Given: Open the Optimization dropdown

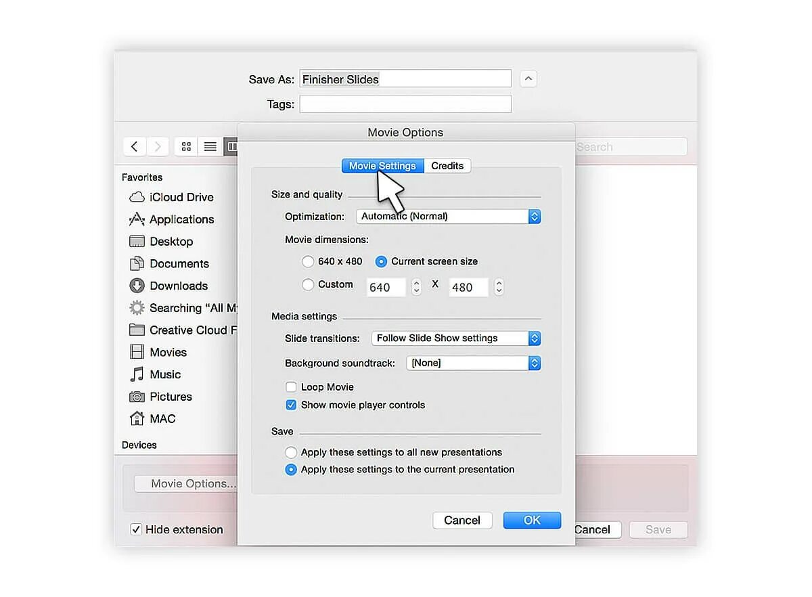Looking at the screenshot, I should click(449, 217).
